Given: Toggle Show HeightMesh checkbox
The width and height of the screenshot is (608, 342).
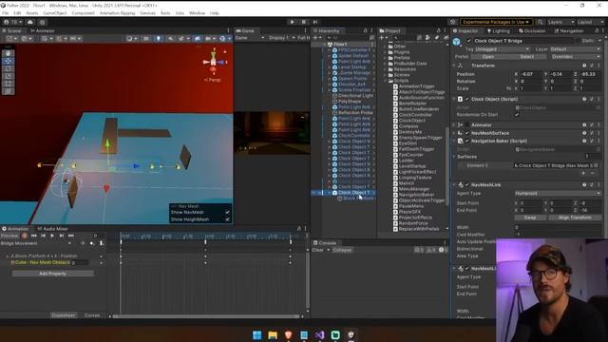Looking at the screenshot, I should (x=227, y=219).
